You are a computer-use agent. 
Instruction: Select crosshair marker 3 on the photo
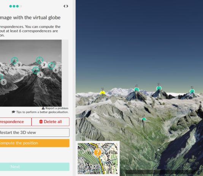click(14, 61)
